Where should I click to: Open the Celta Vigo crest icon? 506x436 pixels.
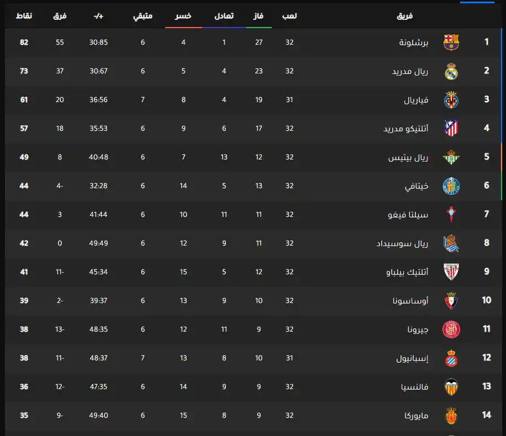pos(451,215)
